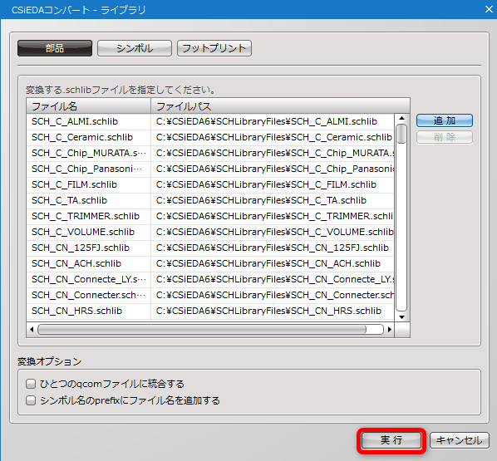Click the scroll right arrow under file list

[x=390, y=330]
